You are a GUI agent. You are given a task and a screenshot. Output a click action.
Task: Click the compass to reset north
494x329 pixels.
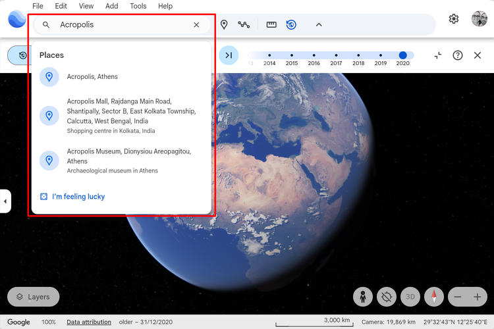tap(434, 297)
